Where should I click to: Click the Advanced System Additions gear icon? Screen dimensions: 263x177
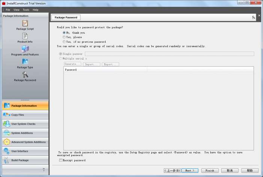[7, 142]
